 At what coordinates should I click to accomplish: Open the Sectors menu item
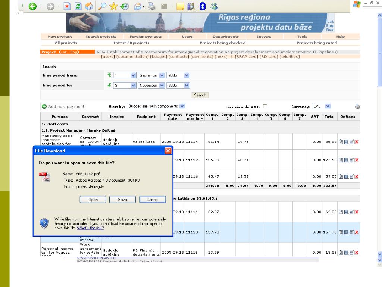[264, 36]
